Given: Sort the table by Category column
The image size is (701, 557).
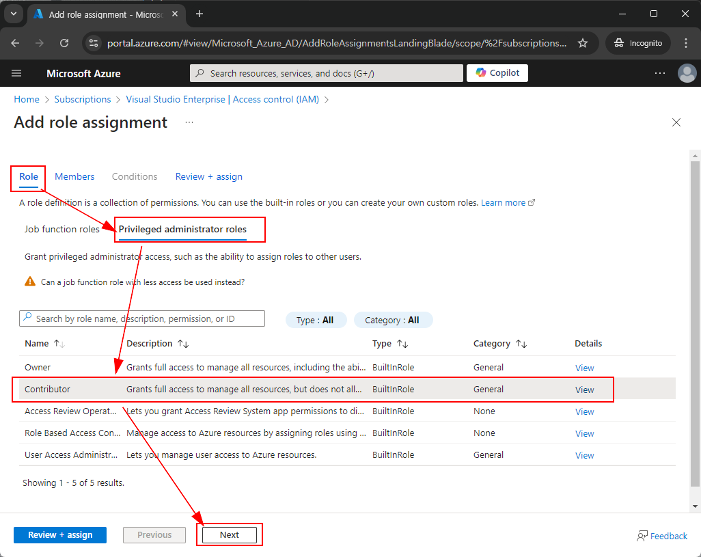Looking at the screenshot, I should click(500, 343).
